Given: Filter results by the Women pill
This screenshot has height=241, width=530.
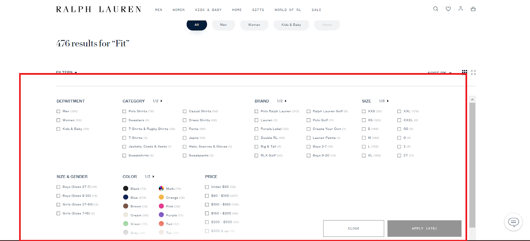Looking at the screenshot, I should point(254,25).
